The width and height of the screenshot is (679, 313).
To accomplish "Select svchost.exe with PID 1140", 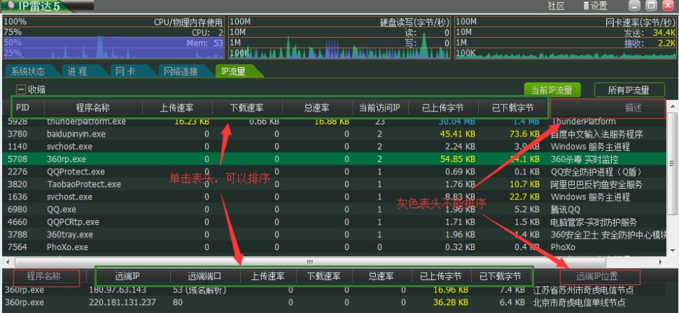I will [x=334, y=146].
